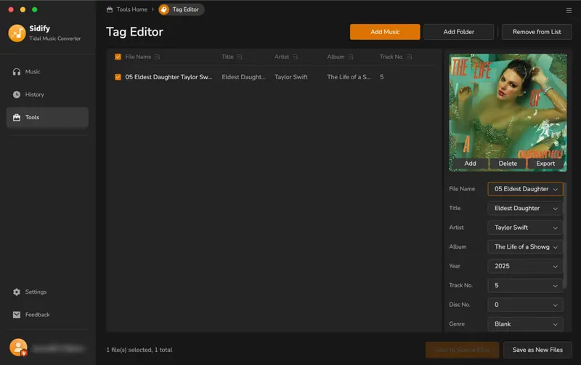The height and width of the screenshot is (365, 581).
Task: Open the Music section in sidebar
Action: [47, 71]
